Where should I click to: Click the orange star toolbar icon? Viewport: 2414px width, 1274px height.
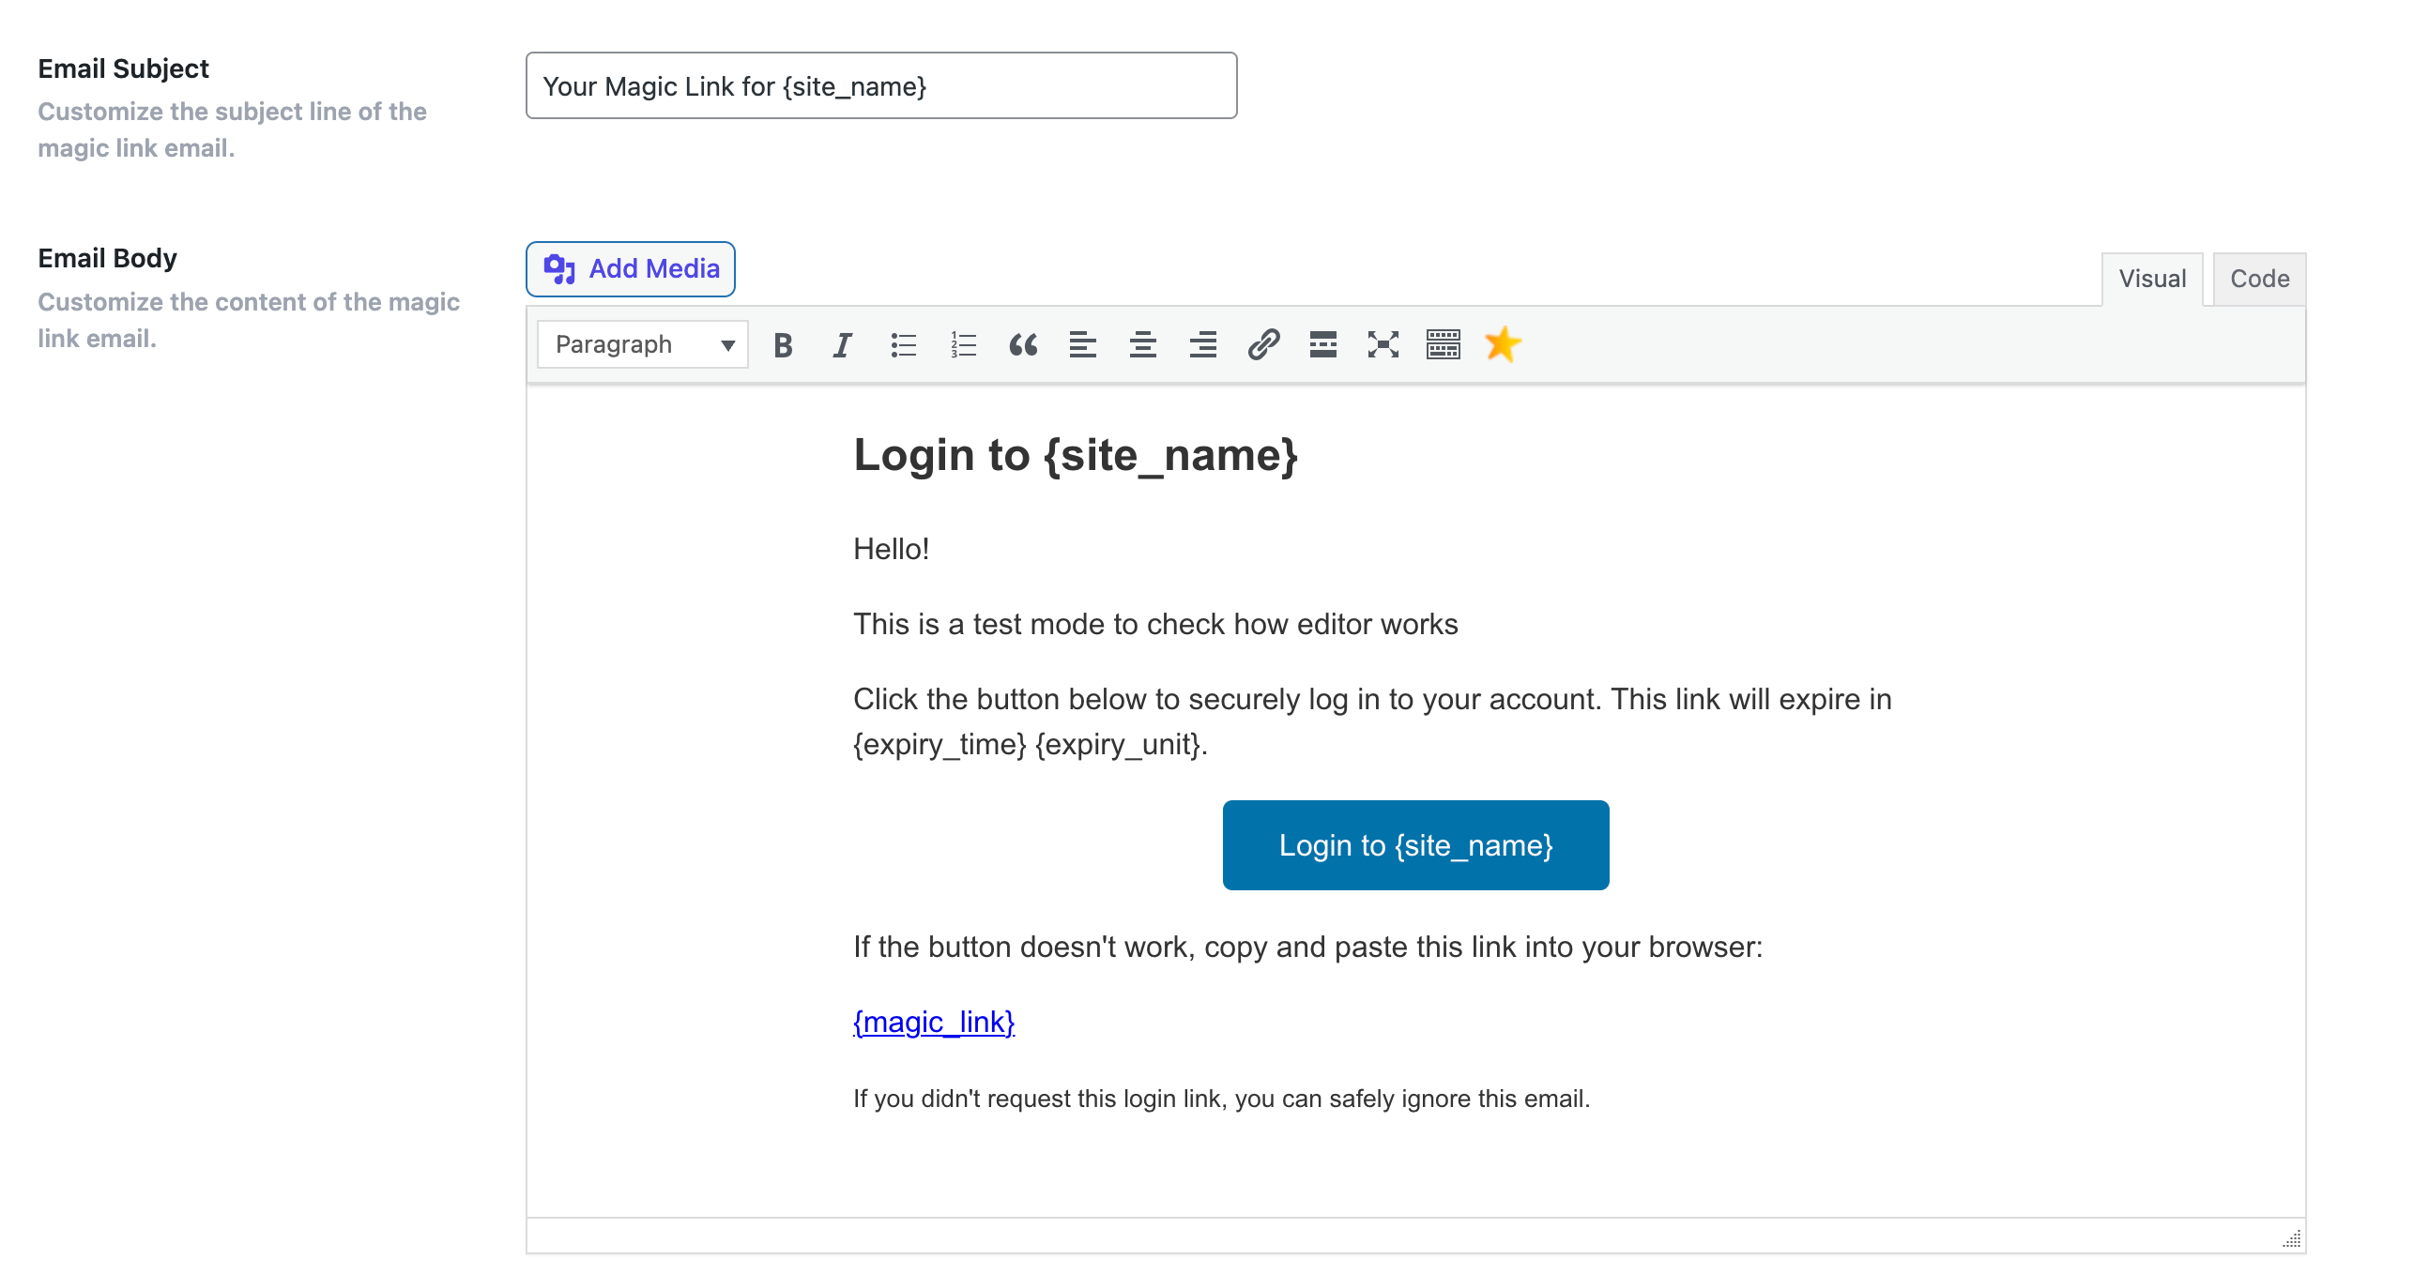tap(1502, 344)
